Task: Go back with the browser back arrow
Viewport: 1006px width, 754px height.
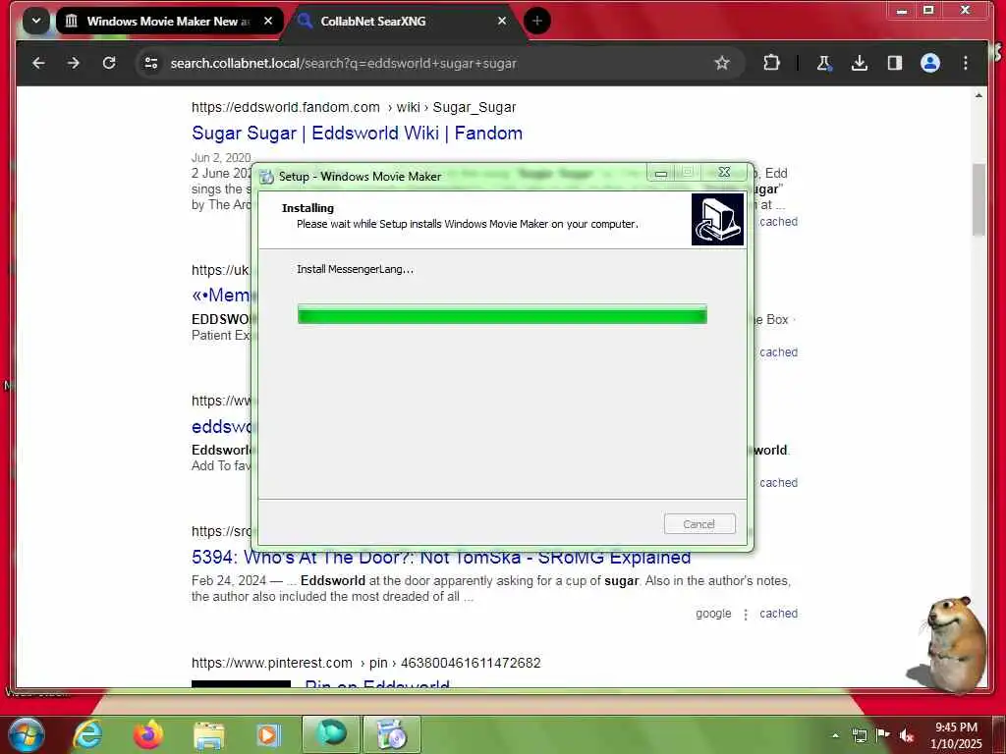Action: point(38,63)
